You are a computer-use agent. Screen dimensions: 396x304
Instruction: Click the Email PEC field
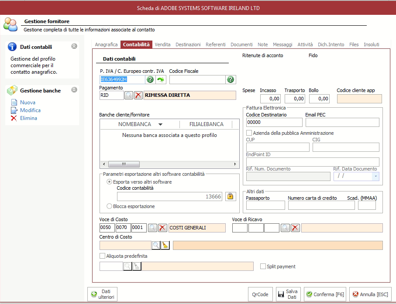[342, 123]
